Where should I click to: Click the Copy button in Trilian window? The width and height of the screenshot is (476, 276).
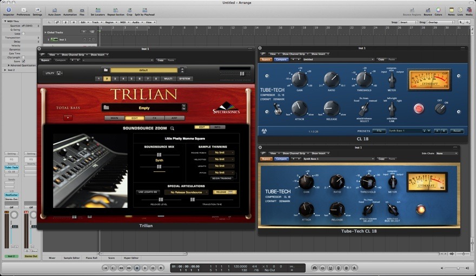[161, 60]
